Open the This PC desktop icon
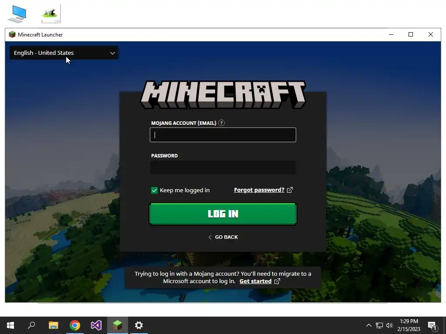446x334 pixels. point(17,13)
